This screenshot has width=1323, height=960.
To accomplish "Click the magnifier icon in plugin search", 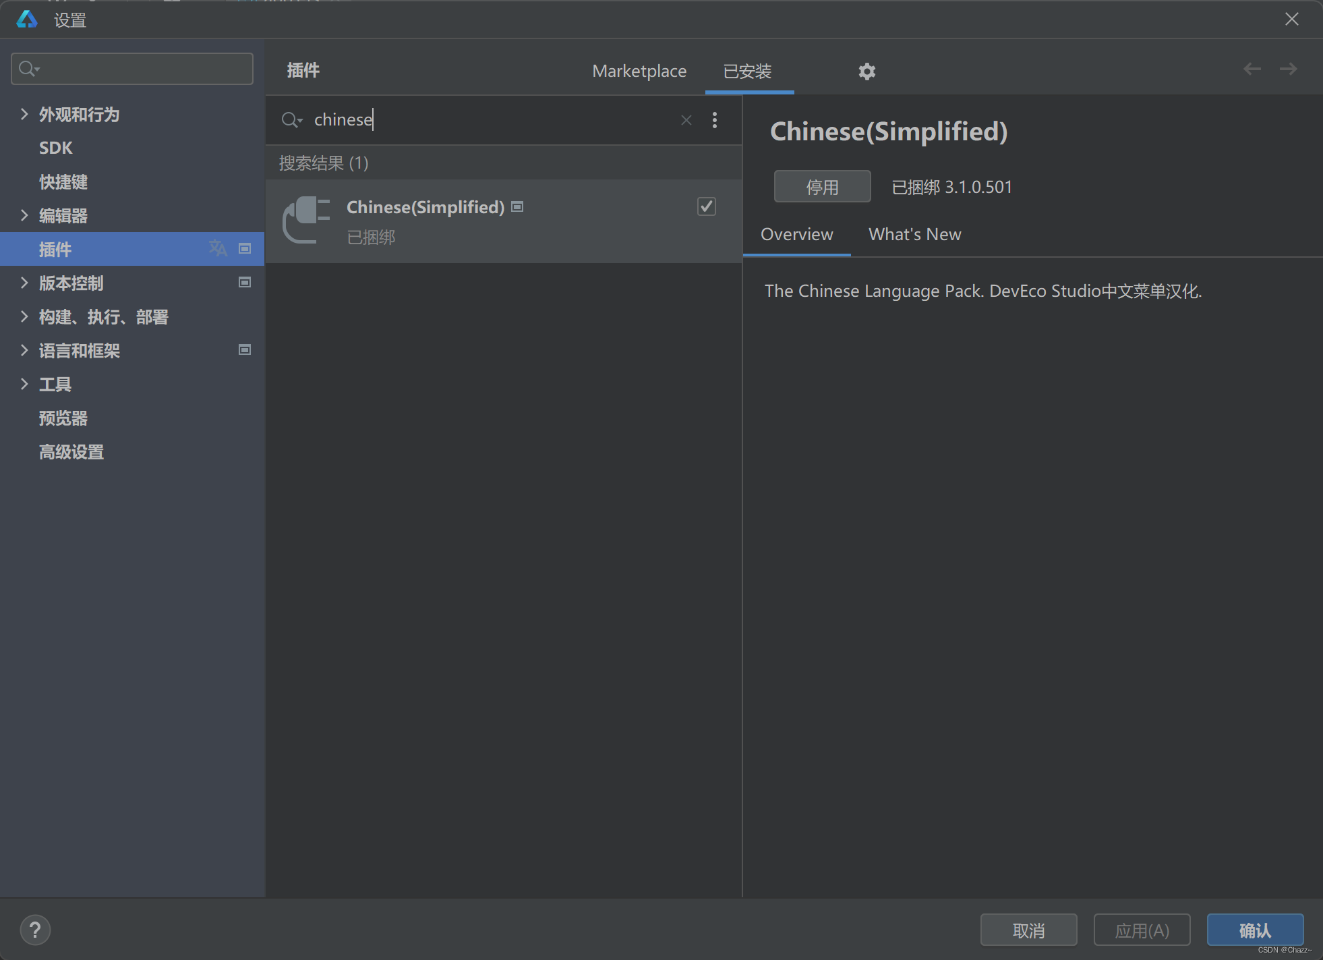I will (x=291, y=119).
